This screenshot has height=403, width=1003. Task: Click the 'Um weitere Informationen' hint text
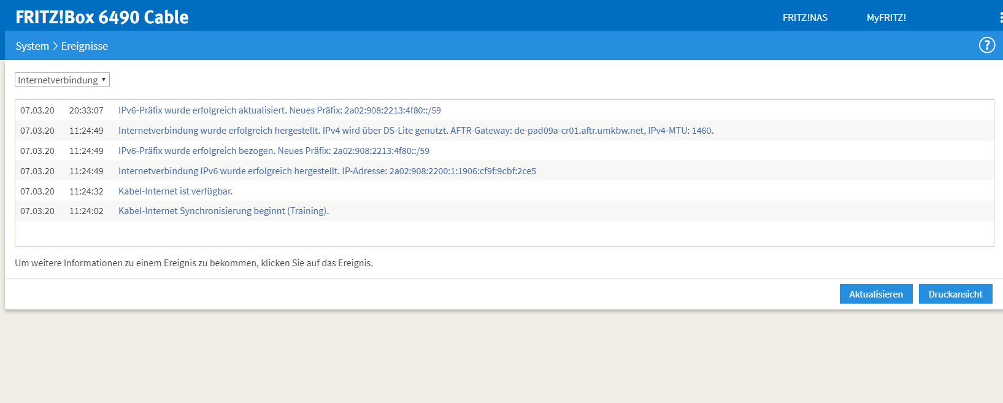coord(194,263)
